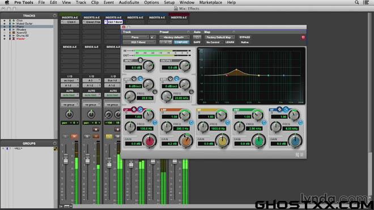374x210 pixels.
Task: Open the Preset settings menu arrow
Action: coord(188,32)
